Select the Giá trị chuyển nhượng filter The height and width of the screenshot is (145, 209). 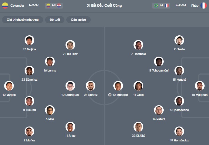(x=22, y=20)
